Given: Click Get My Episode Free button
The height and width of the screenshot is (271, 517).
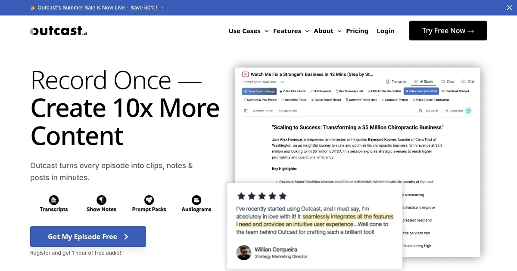Looking at the screenshot, I should [88, 237].
